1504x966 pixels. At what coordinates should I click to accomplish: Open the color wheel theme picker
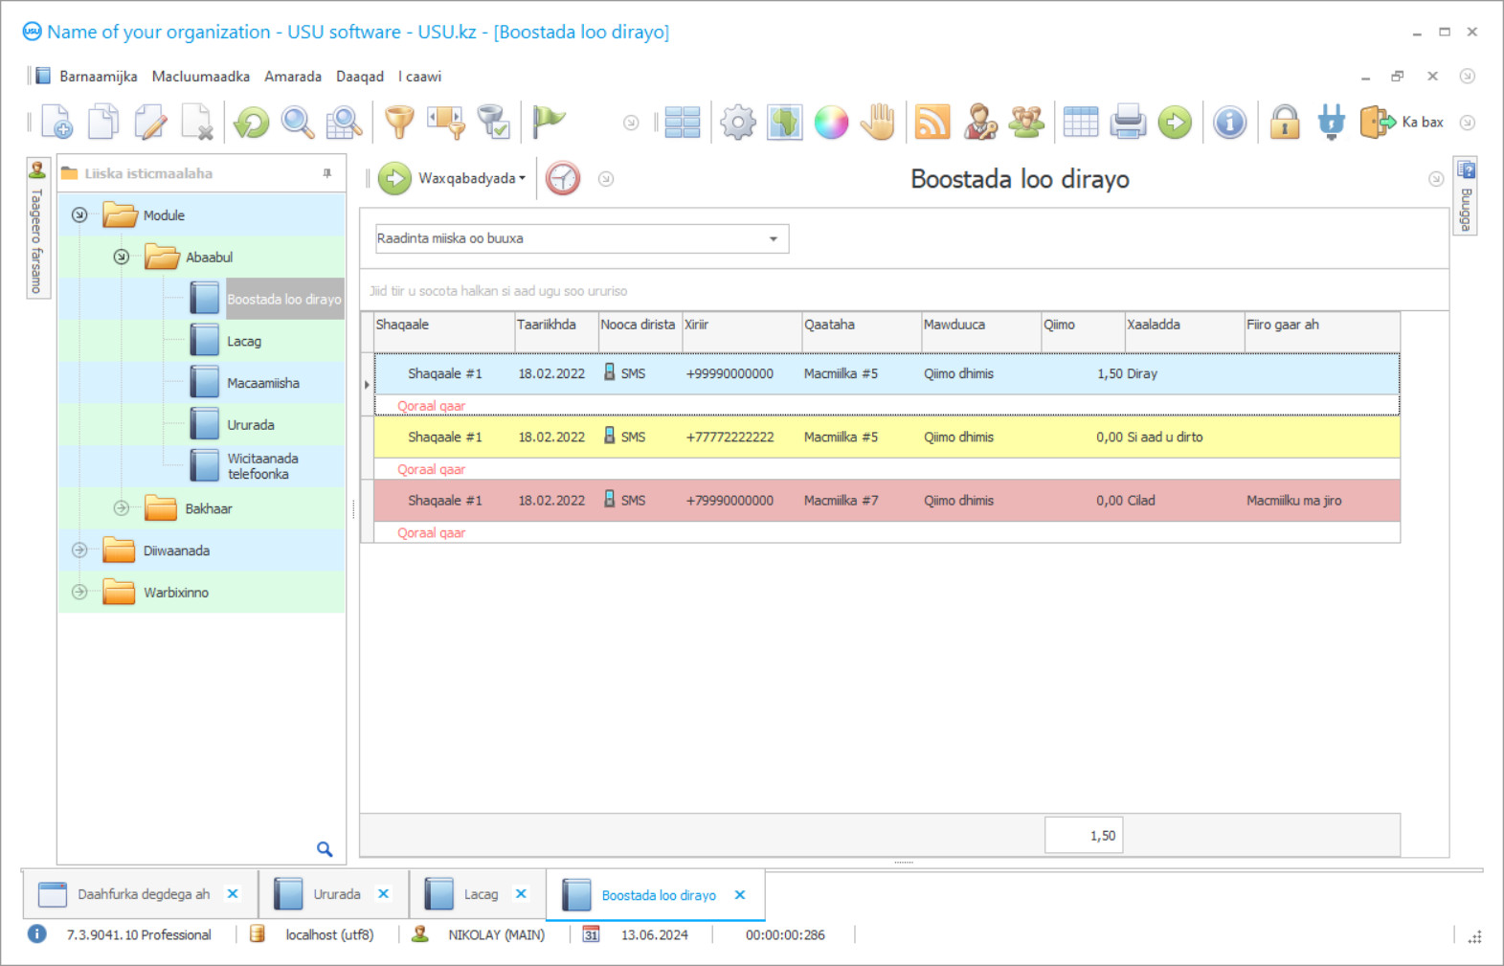pyautogui.click(x=831, y=123)
